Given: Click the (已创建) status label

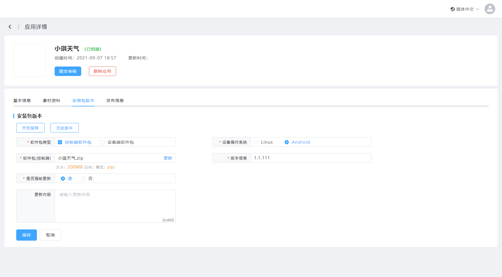Looking at the screenshot, I should [93, 49].
